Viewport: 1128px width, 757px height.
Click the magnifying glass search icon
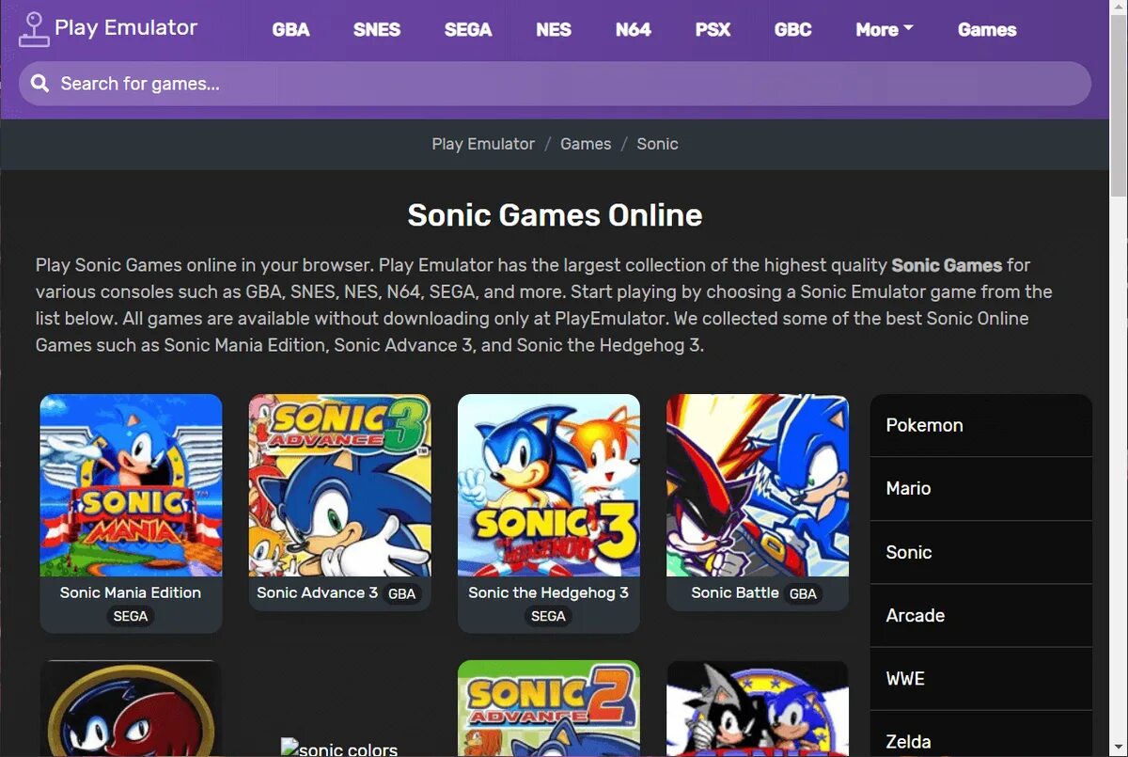coord(39,84)
